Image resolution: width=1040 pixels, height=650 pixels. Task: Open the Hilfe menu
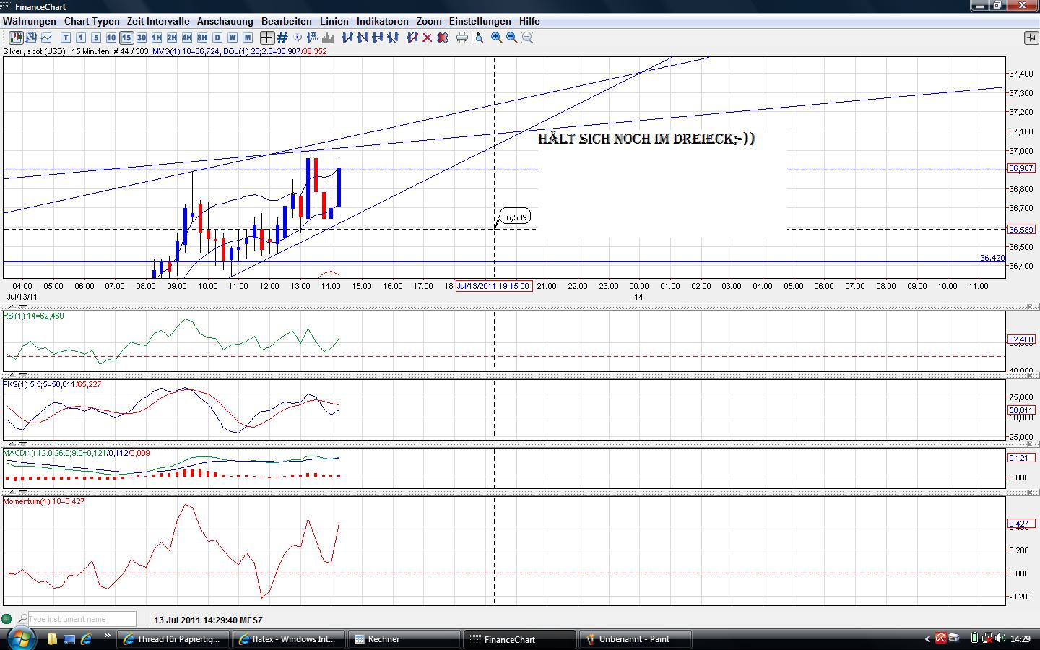529,21
